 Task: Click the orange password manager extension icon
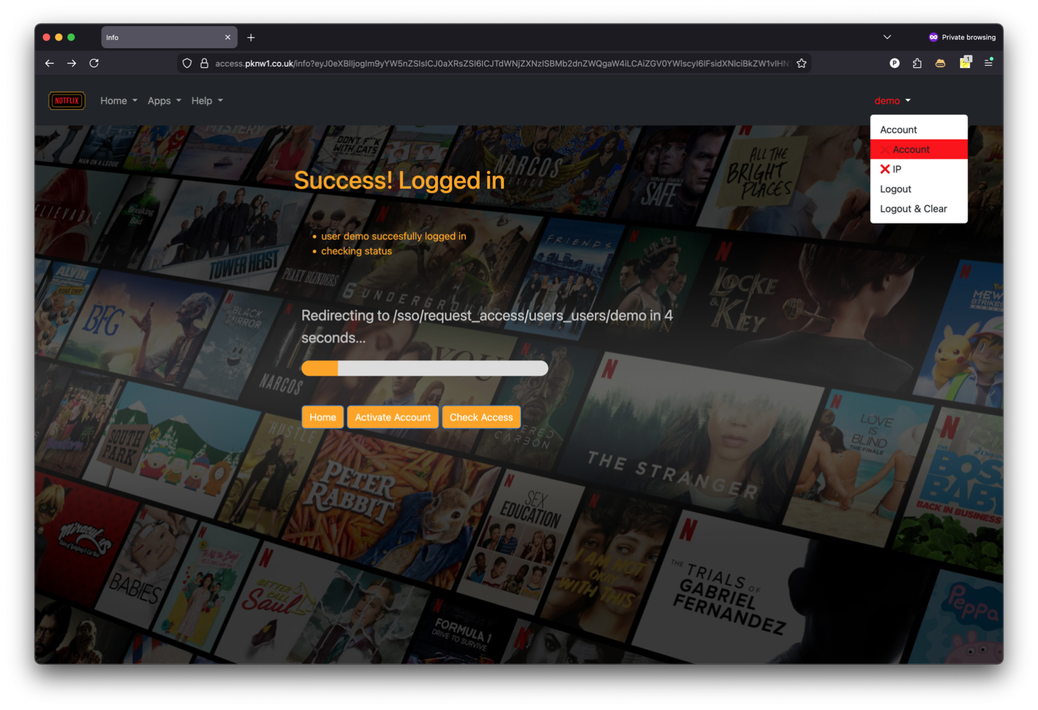(x=940, y=63)
